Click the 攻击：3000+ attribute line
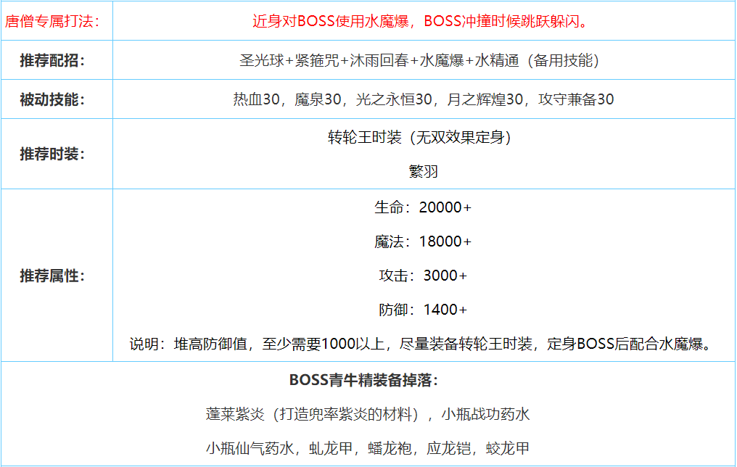Viewport: 737px width, 467px height. (424, 276)
